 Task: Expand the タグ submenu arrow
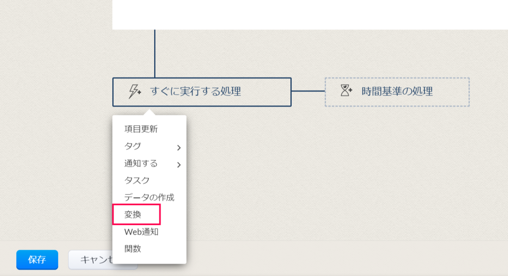[x=179, y=148]
